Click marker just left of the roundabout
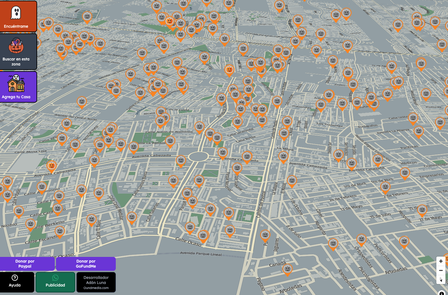Screen dimensions: 448x295 [181, 161]
